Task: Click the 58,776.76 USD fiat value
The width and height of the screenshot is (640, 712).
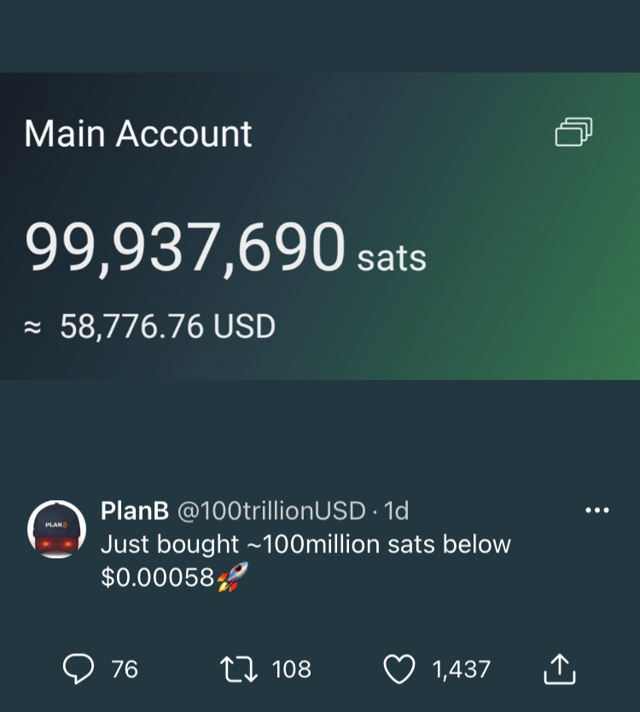Action: tap(167, 326)
